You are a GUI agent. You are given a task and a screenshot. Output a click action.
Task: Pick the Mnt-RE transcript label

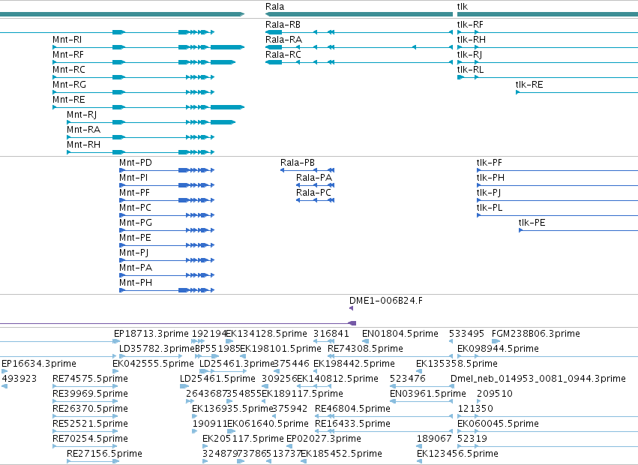(69, 100)
